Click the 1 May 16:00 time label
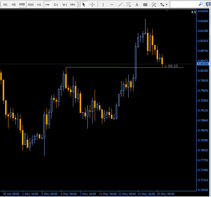The height and width of the screenshot is (197, 211). [x=30, y=194]
